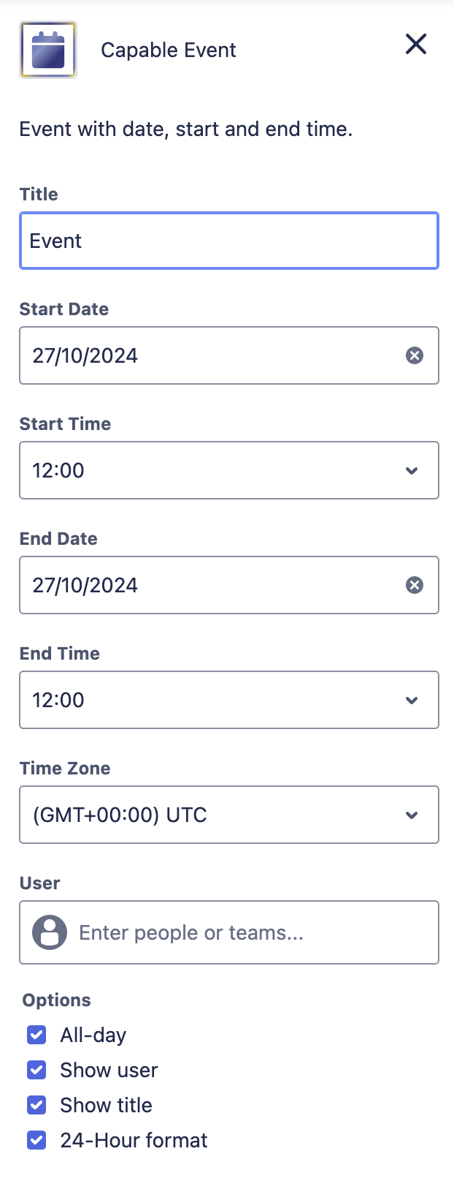
Task: Click the Capable Event calendar icon
Action: click(48, 50)
